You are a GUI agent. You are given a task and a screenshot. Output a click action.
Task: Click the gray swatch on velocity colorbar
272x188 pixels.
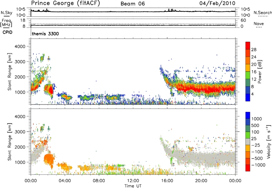(x=248, y=142)
